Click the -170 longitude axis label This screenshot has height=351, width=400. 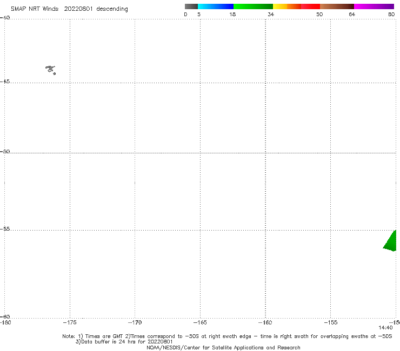coord(135,322)
